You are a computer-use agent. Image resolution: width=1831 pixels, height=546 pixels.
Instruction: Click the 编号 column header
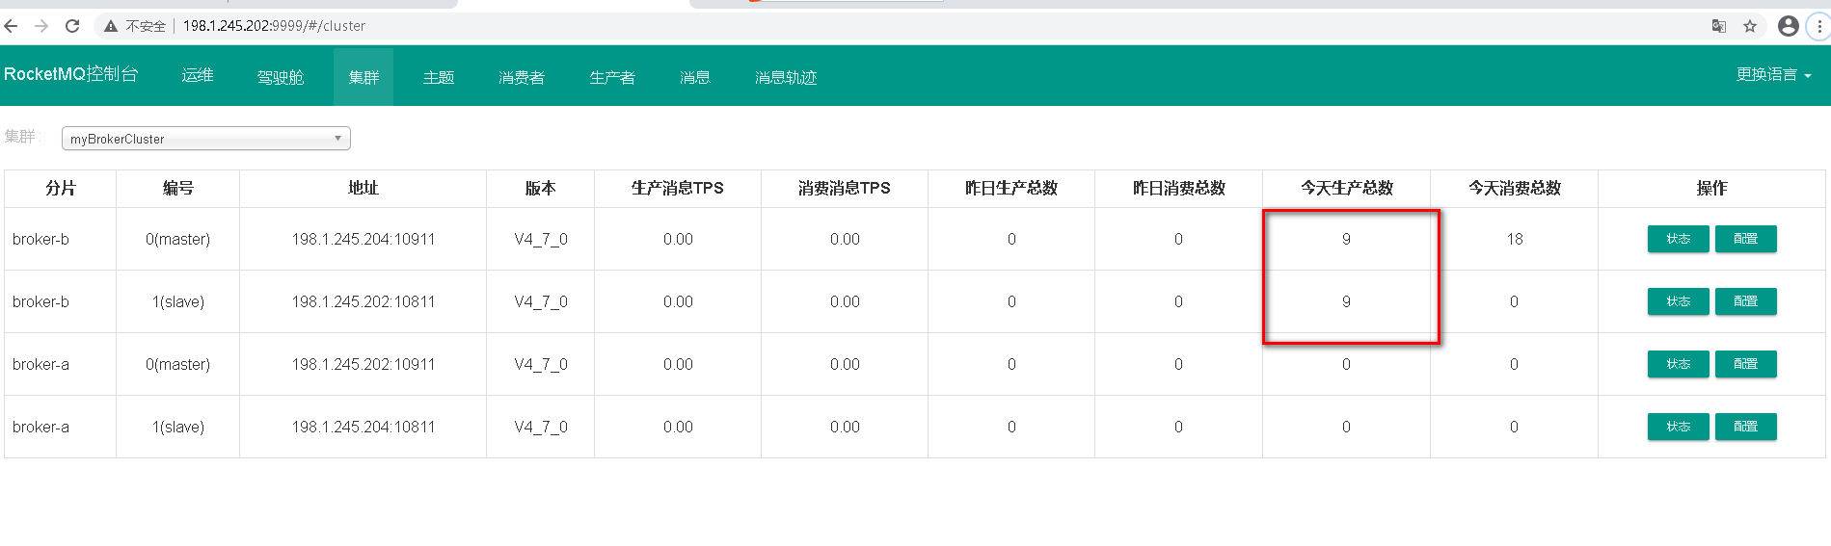[x=178, y=188]
